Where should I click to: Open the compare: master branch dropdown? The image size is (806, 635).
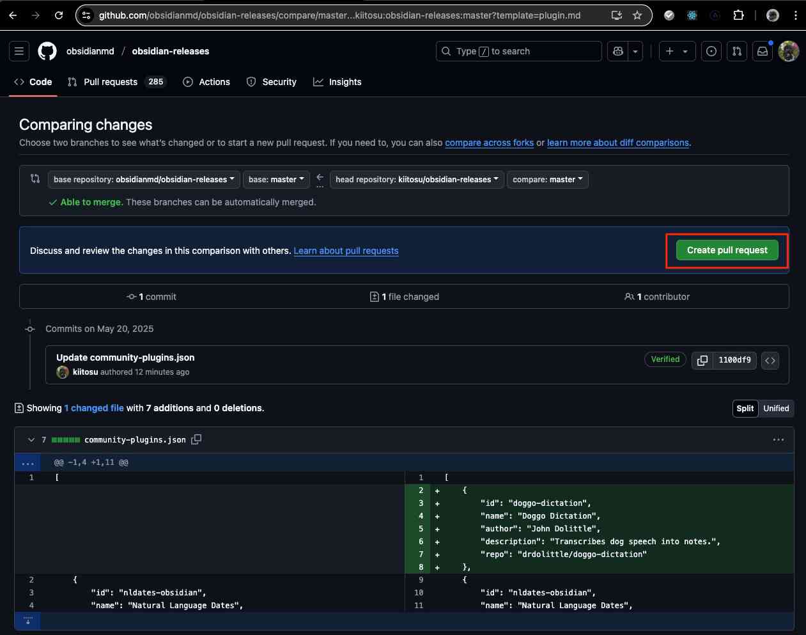(x=547, y=180)
